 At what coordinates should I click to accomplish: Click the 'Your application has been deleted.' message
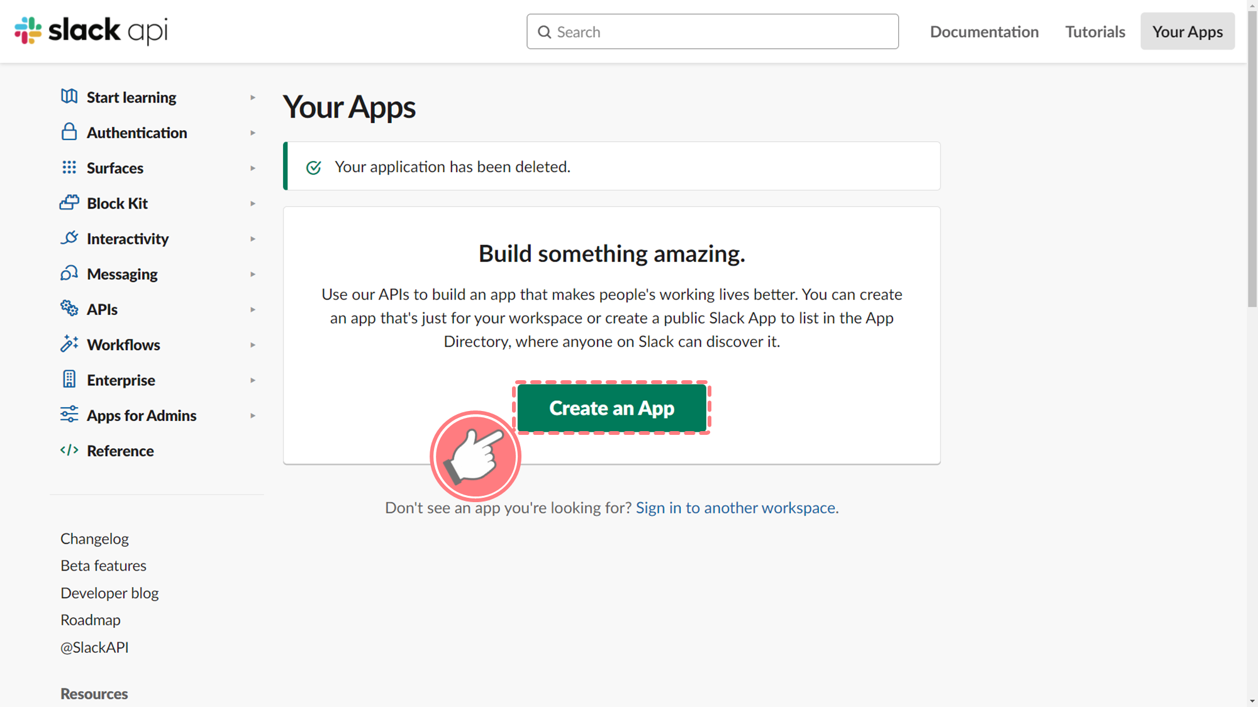453,167
